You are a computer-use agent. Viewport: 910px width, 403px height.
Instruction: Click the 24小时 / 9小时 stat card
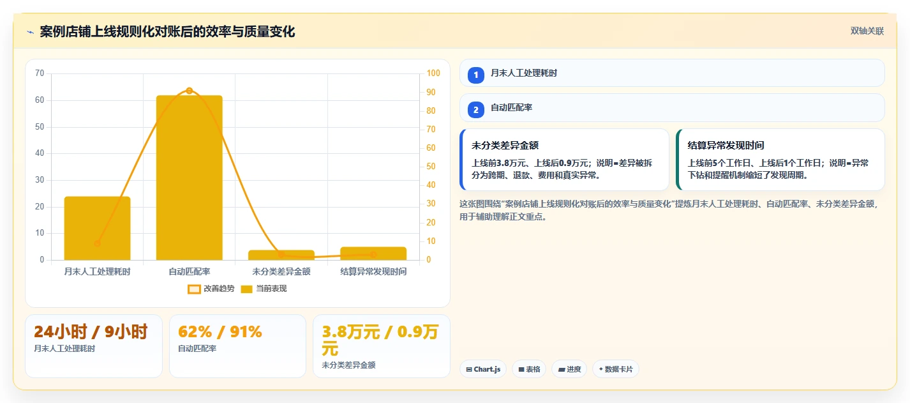94,346
